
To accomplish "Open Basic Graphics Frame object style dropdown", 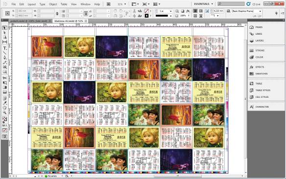I will (x=260, y=11).
